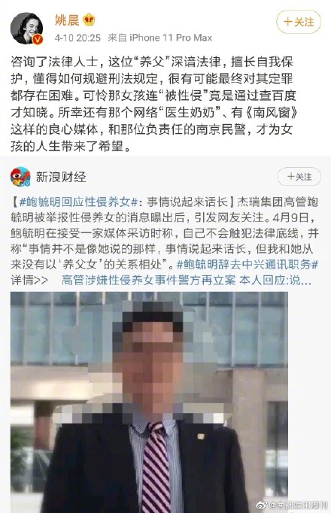Tap the reposted 新浪财经 post body text
The width and height of the screenshot is (331, 513).
click(x=165, y=233)
